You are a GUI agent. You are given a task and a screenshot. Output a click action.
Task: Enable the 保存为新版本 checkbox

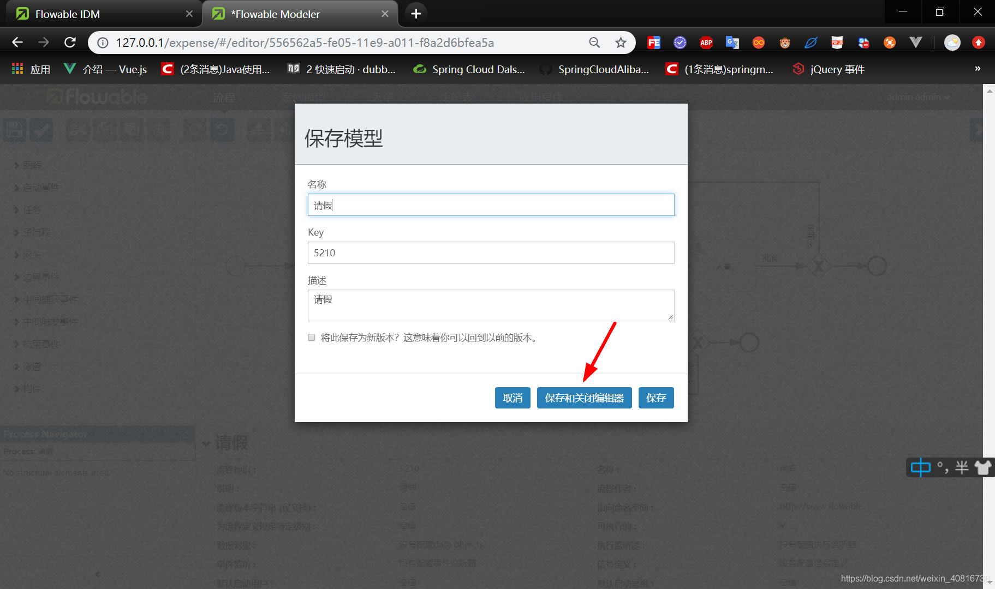tap(311, 337)
